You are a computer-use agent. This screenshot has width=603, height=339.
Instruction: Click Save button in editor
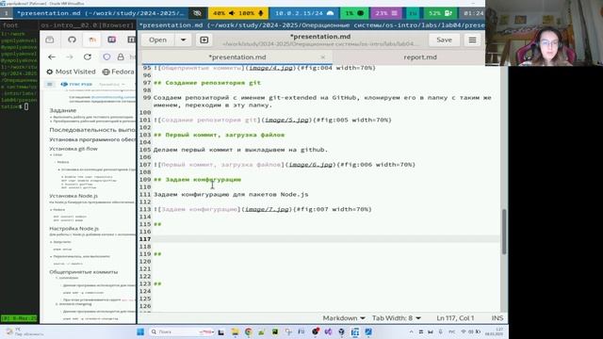(444, 40)
